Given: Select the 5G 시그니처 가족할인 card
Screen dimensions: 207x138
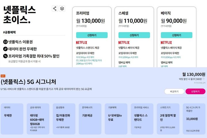Looking at the screenshot, I should click(x=194, y=119).
